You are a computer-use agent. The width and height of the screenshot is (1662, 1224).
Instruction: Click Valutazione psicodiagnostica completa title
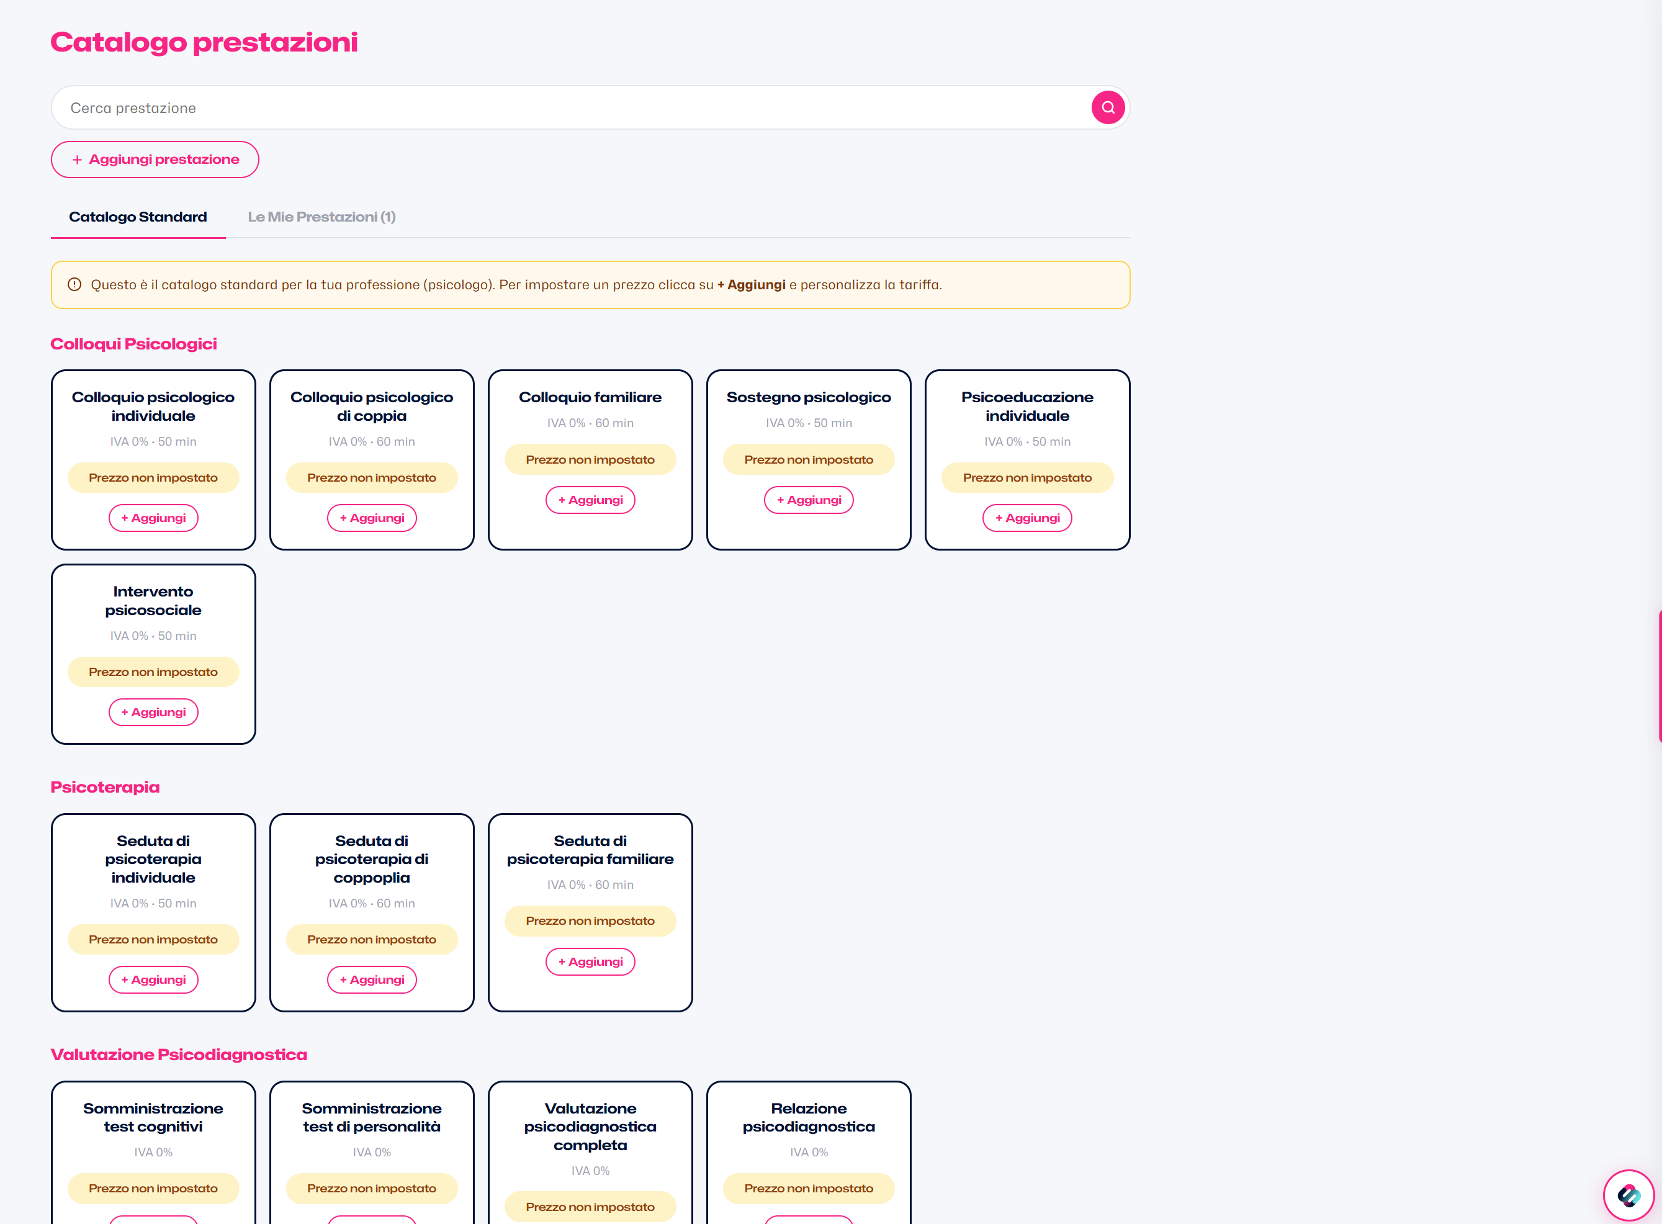pyautogui.click(x=590, y=1126)
